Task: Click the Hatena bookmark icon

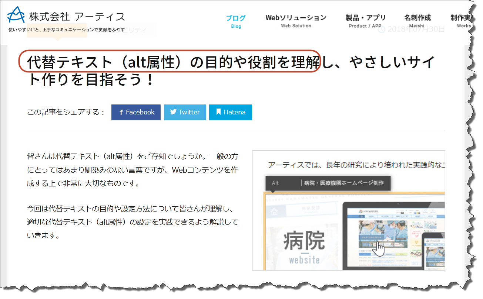Action: [219, 112]
